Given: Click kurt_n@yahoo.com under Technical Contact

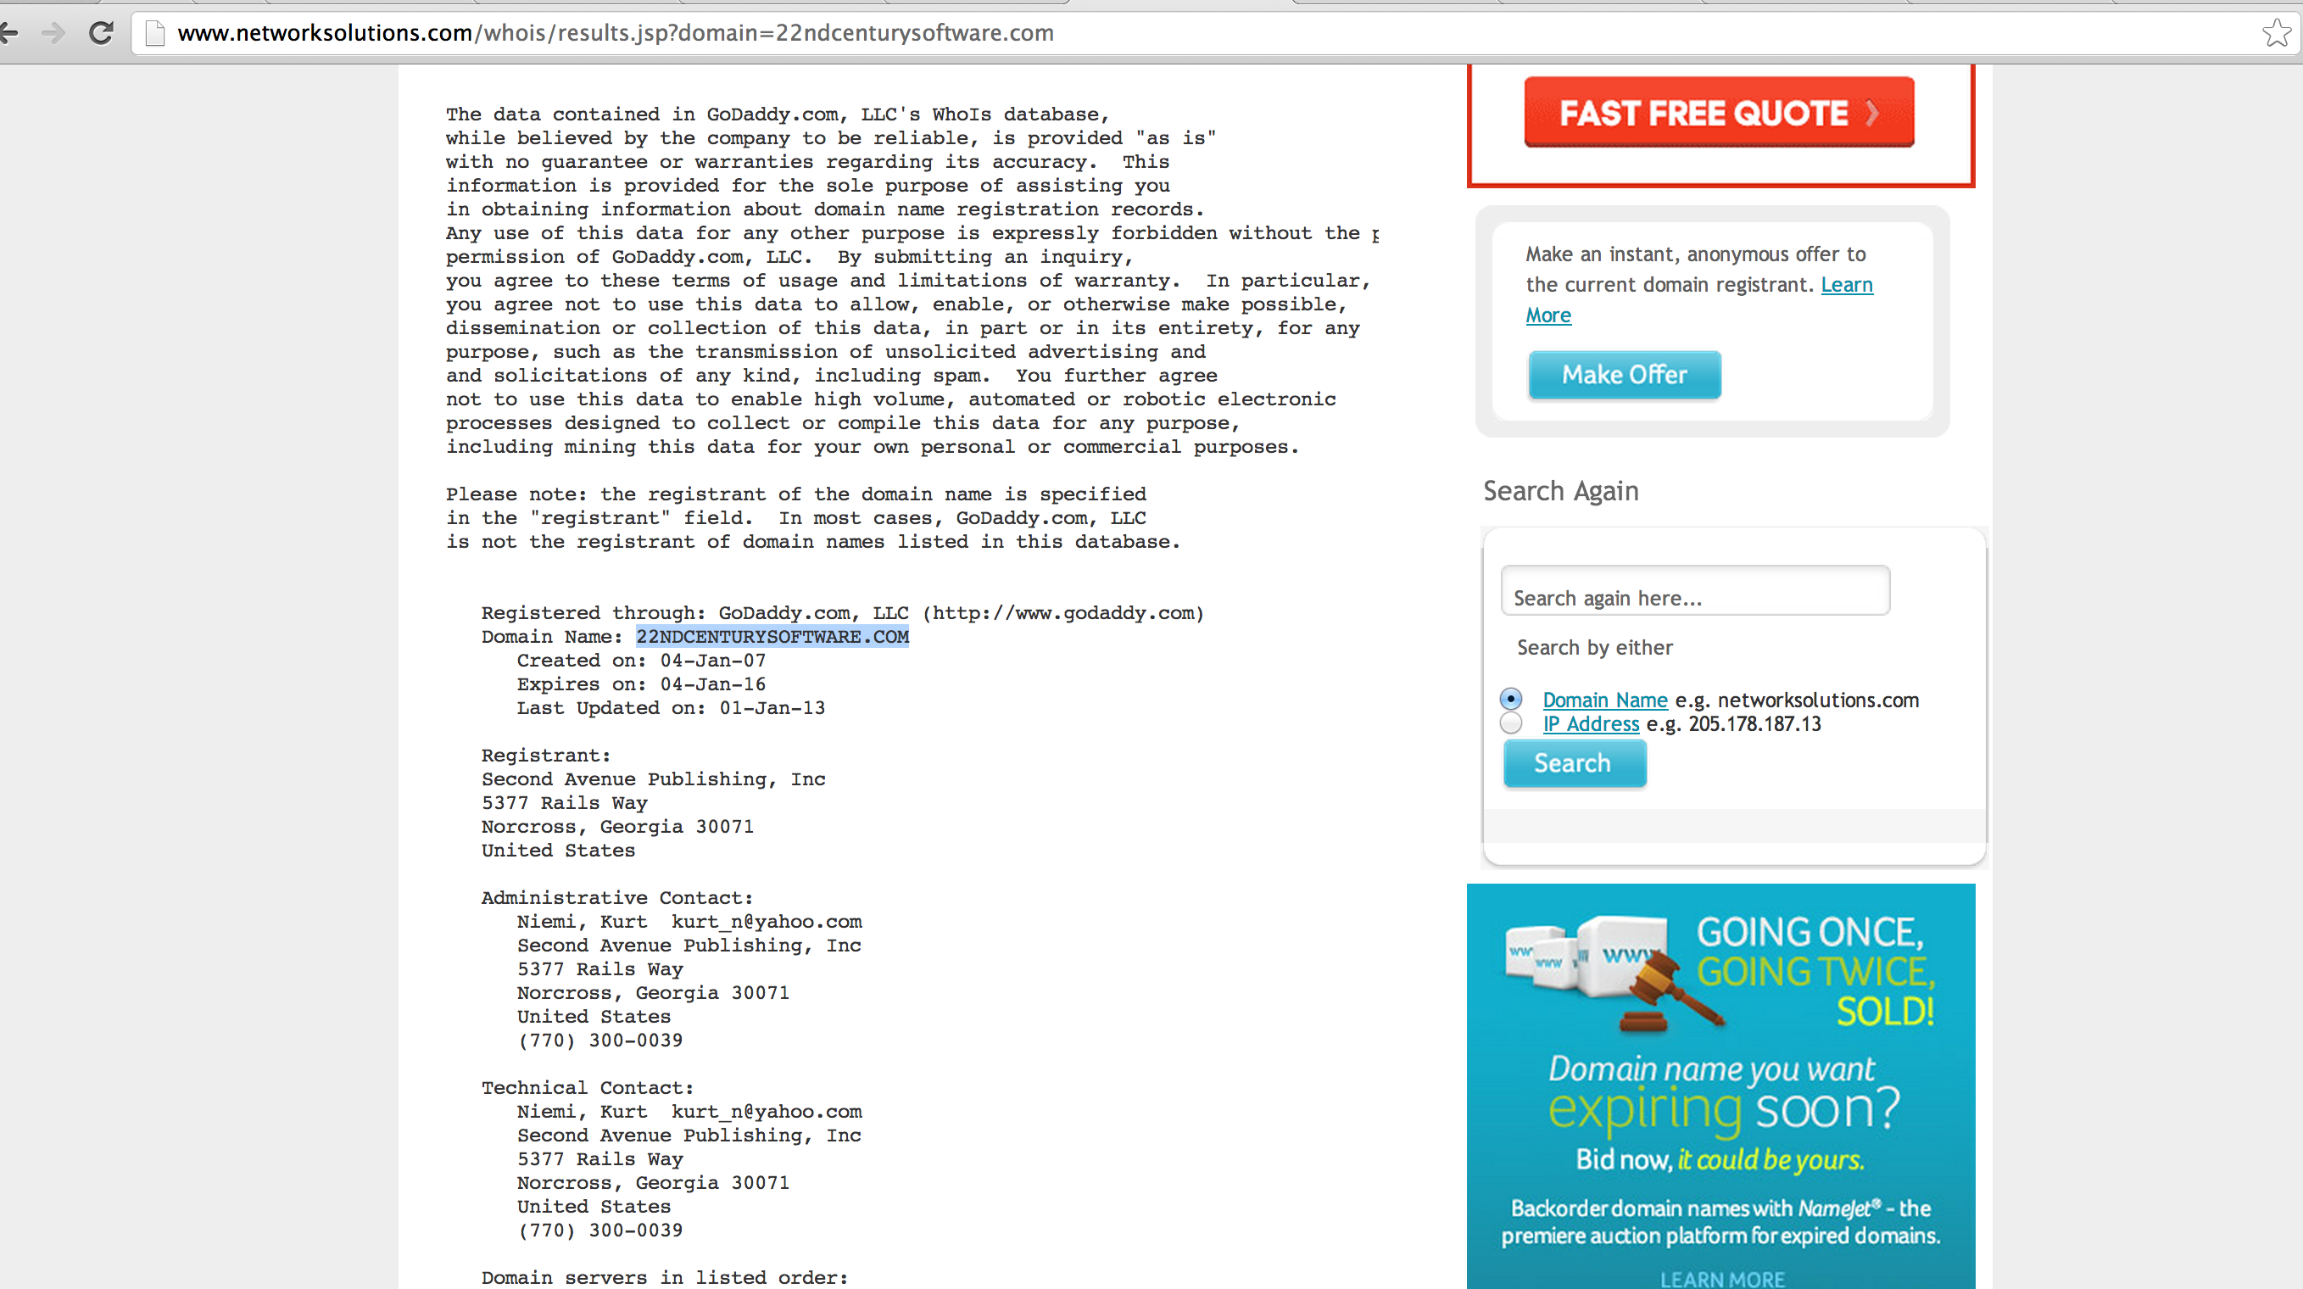Looking at the screenshot, I should [767, 1111].
